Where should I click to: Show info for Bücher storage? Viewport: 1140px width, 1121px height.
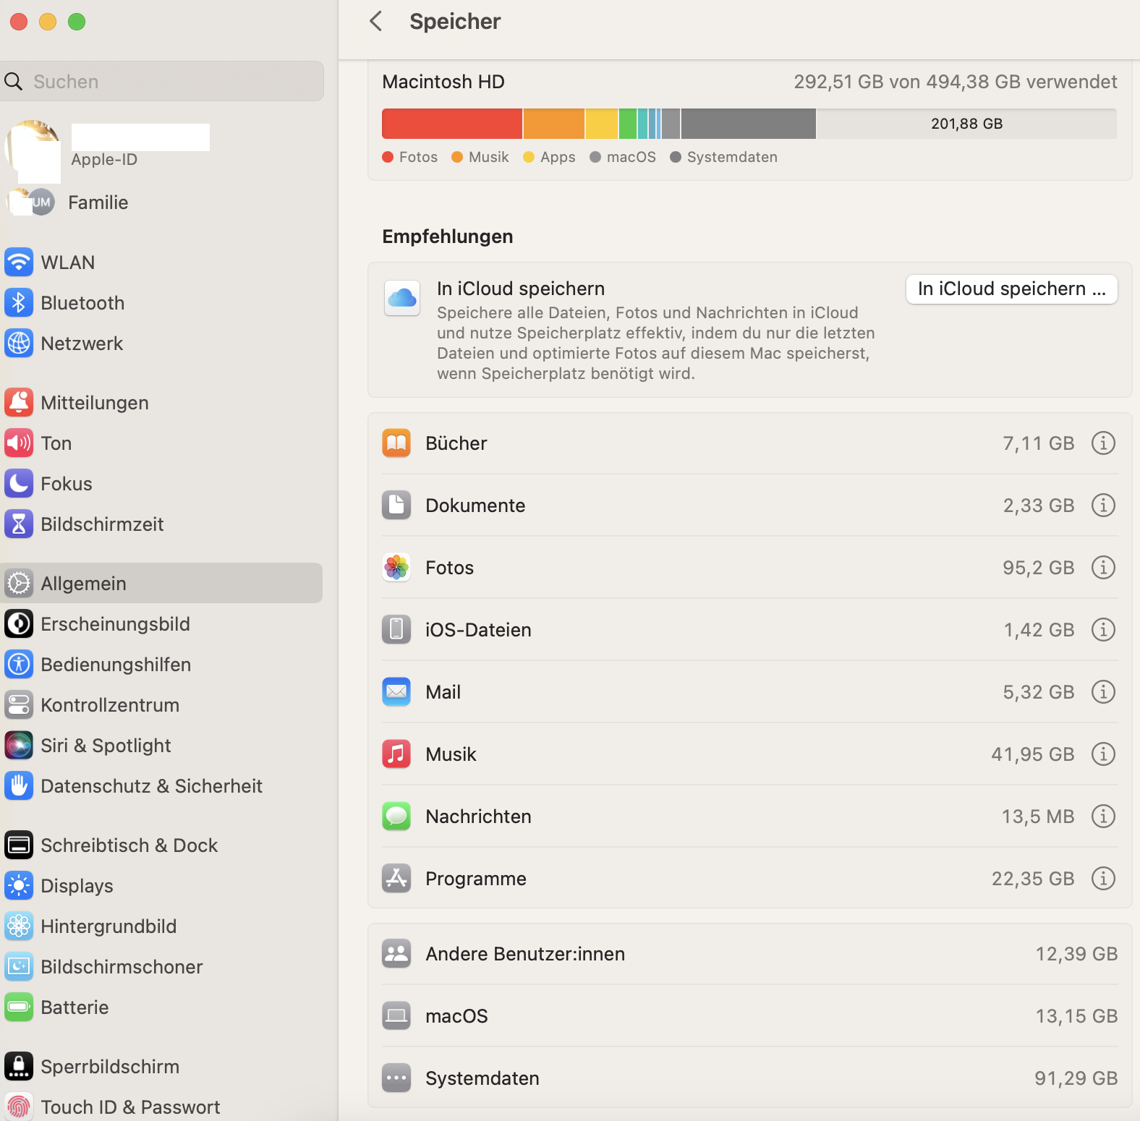(x=1103, y=443)
